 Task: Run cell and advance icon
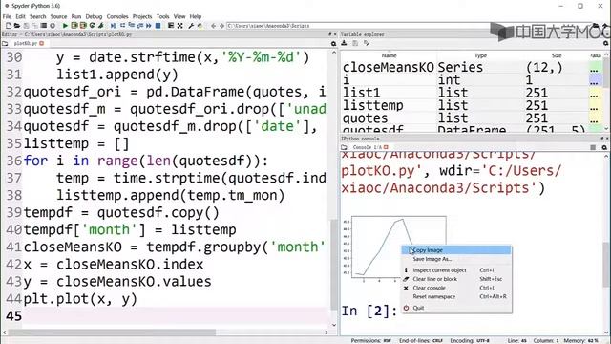pyautogui.click(x=83, y=26)
